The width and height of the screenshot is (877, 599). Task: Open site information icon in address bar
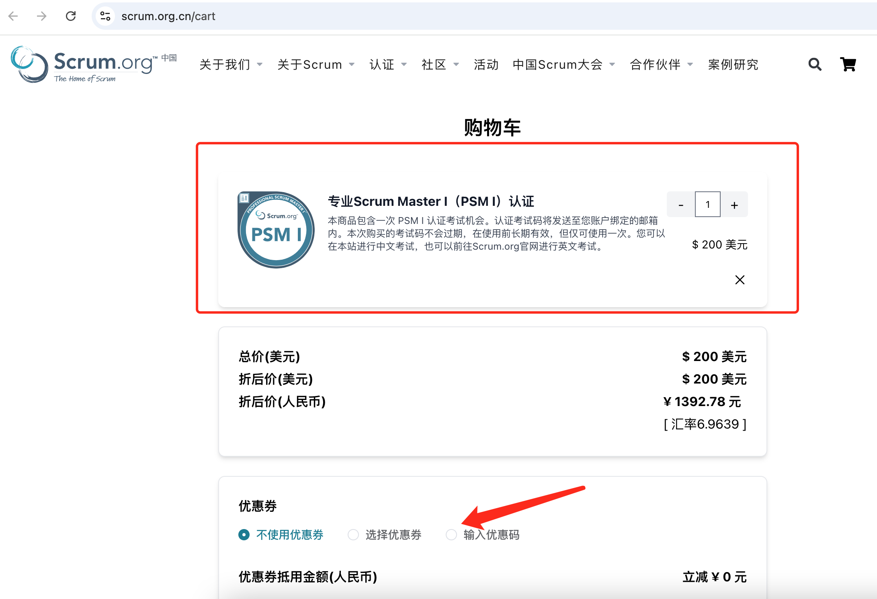pos(105,16)
